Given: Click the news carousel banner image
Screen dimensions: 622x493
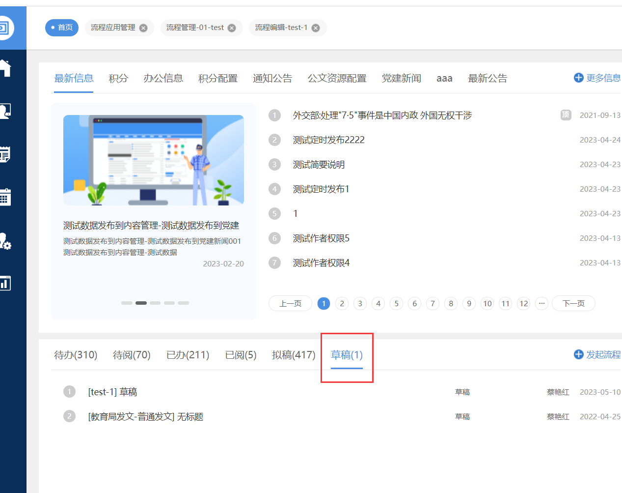Looking at the screenshot, I should (153, 160).
